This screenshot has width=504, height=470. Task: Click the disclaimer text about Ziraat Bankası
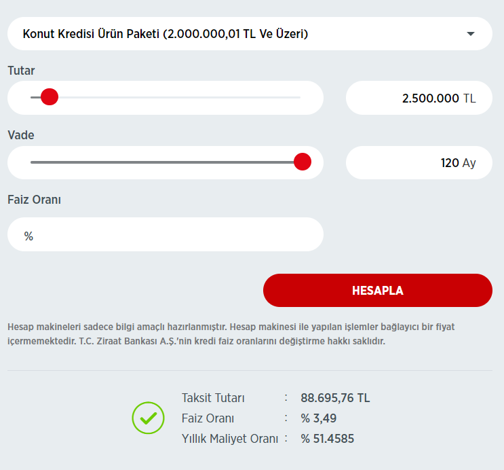pos(231,334)
